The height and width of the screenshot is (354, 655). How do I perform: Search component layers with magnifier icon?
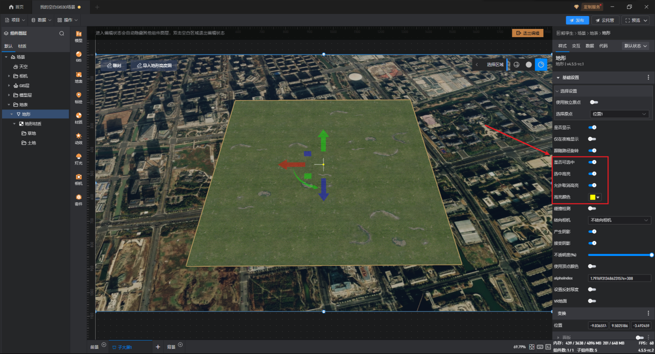click(62, 33)
